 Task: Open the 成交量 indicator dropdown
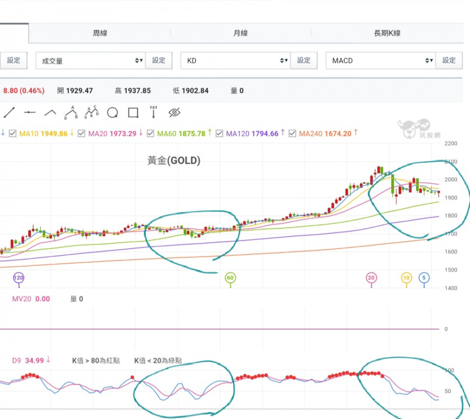click(90, 61)
